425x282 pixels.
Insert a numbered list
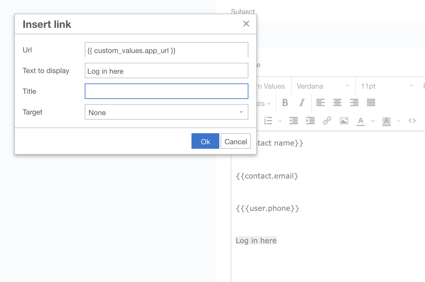click(x=268, y=121)
